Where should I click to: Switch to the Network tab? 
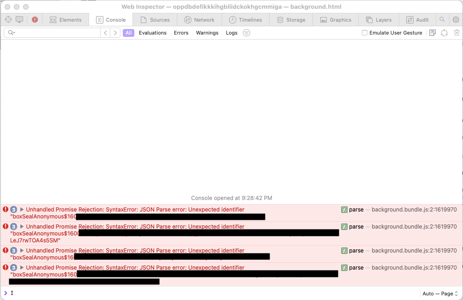coord(199,20)
